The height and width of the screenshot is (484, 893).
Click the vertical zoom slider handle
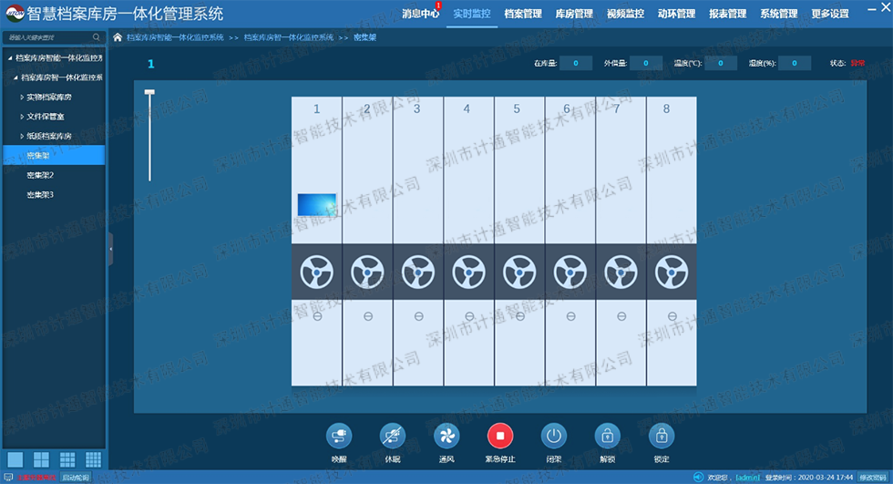(149, 93)
